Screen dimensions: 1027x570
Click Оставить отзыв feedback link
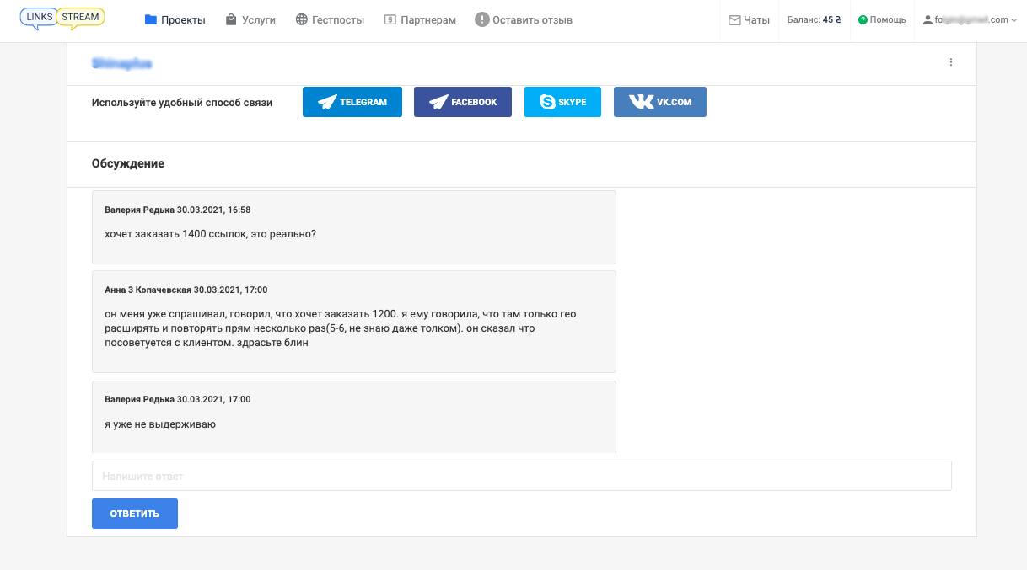coord(524,19)
